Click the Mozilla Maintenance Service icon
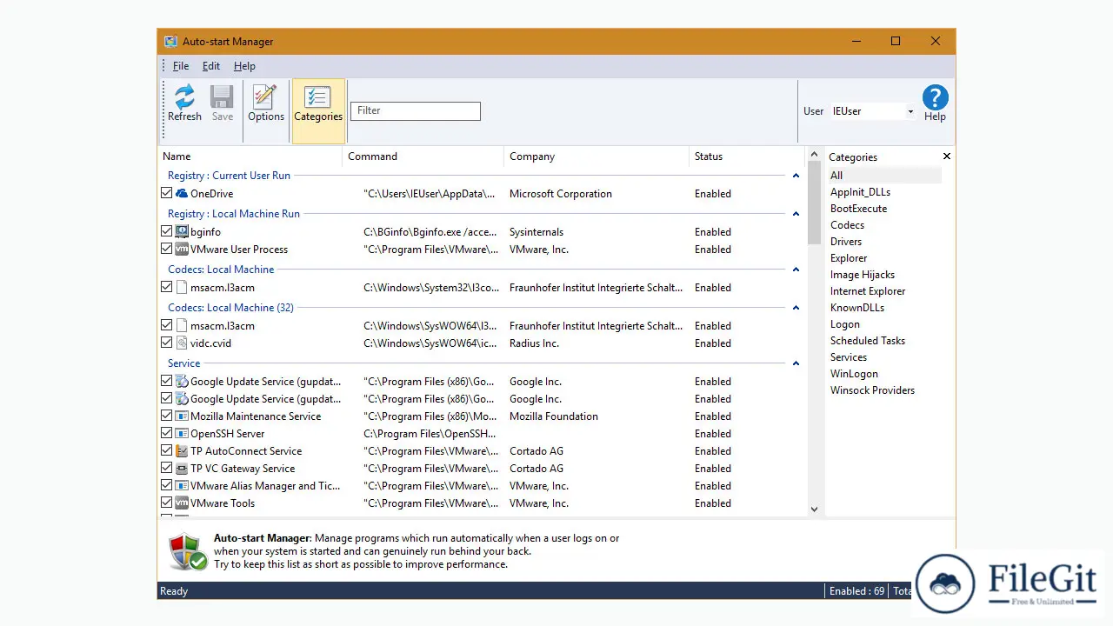 coord(182,416)
